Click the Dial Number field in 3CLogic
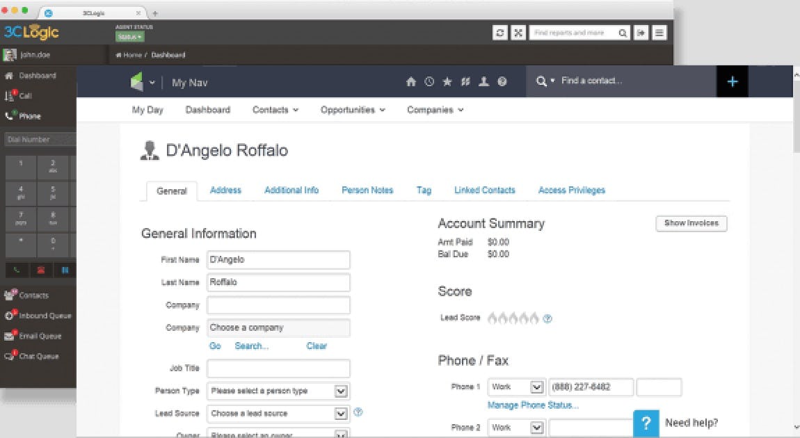This screenshot has height=438, width=800. click(x=40, y=139)
